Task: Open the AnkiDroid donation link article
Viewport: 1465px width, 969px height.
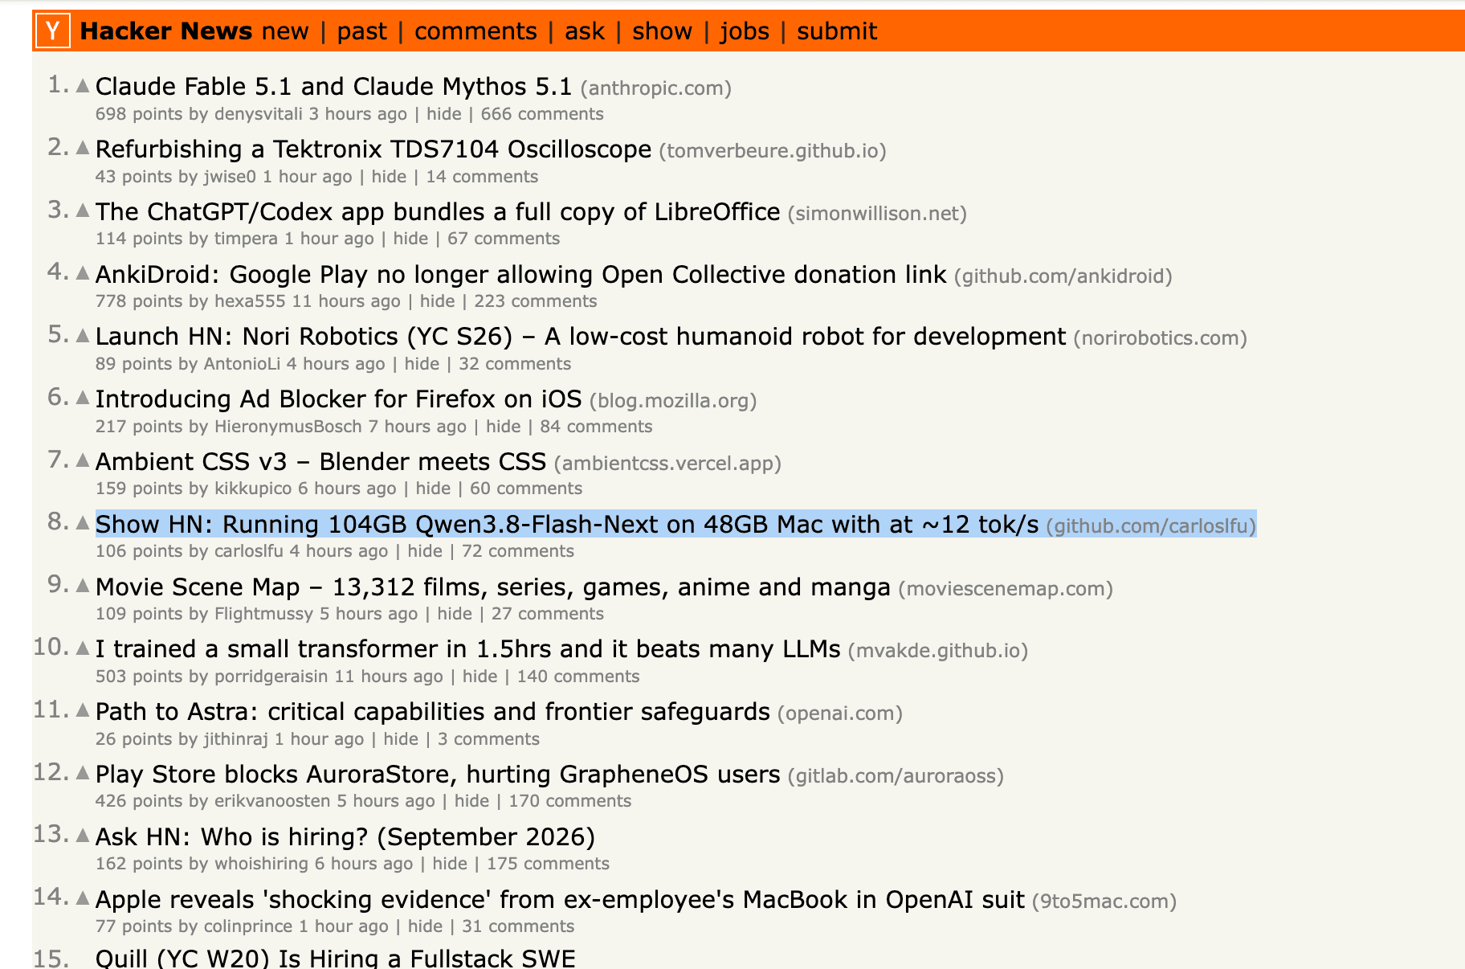Action: pos(520,274)
